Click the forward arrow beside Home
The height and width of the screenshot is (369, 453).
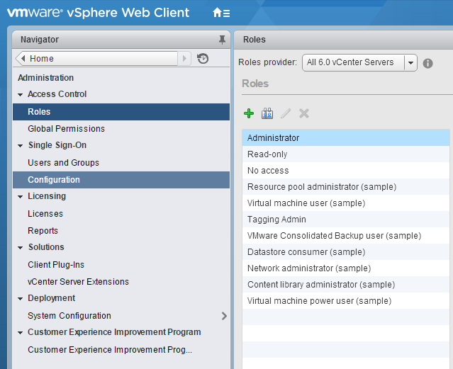185,59
